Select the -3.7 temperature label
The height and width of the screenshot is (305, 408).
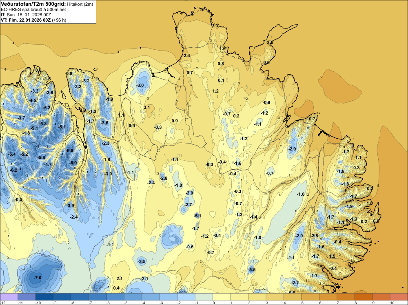click(21, 118)
